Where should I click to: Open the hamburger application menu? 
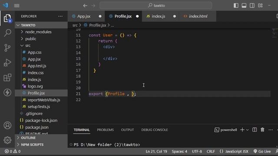coord(17,6)
